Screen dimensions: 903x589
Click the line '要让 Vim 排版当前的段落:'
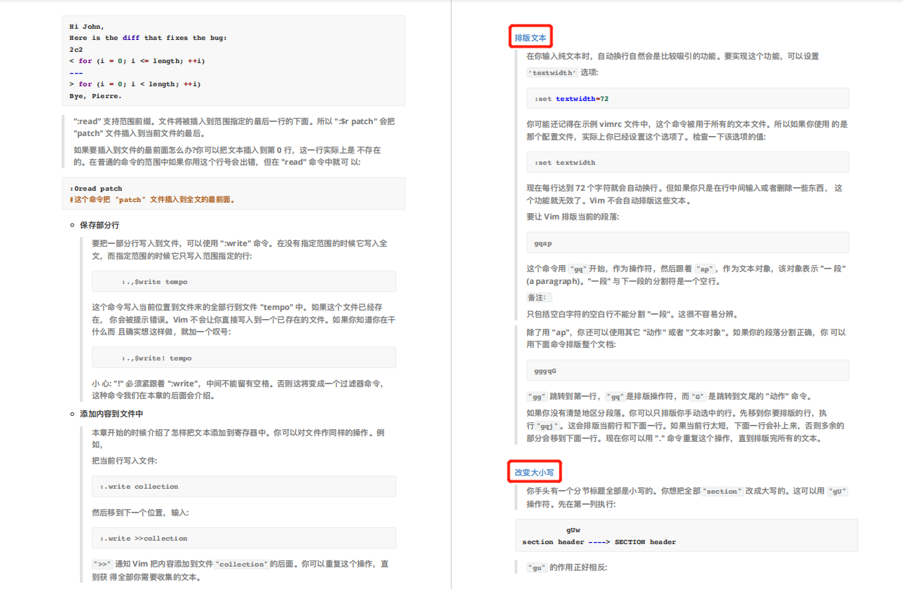(x=573, y=217)
